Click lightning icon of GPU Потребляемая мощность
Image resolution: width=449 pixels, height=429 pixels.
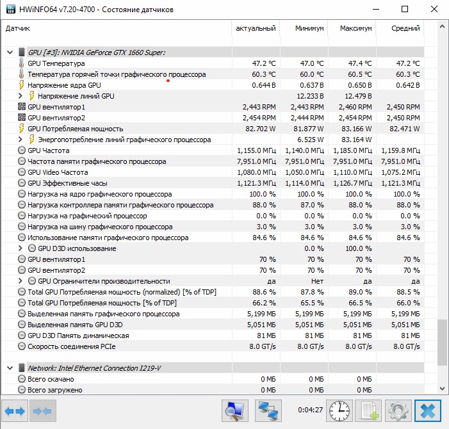[22, 129]
